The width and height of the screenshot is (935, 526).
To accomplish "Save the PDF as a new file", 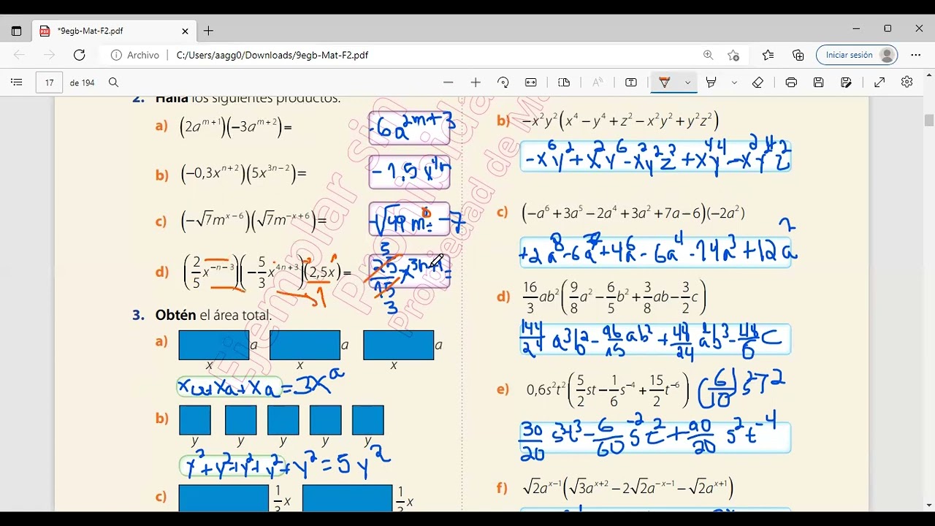I will [x=847, y=83].
